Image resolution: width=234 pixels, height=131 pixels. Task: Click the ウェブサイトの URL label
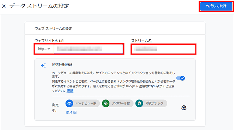pyautogui.click(x=50, y=41)
